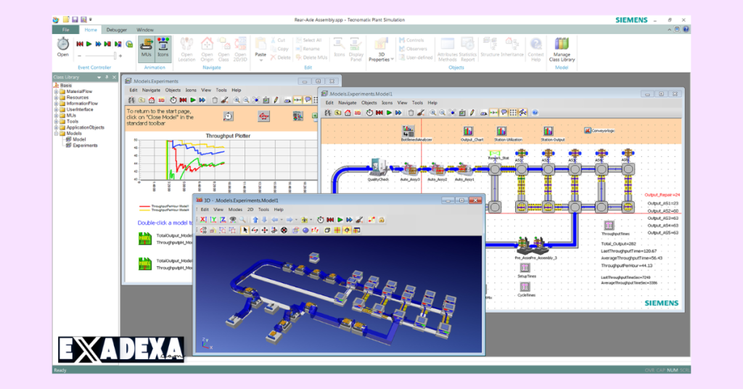Open the Event Controller stopwatch in ribbon
Viewport: 743px width, 389px height.
tap(63, 47)
